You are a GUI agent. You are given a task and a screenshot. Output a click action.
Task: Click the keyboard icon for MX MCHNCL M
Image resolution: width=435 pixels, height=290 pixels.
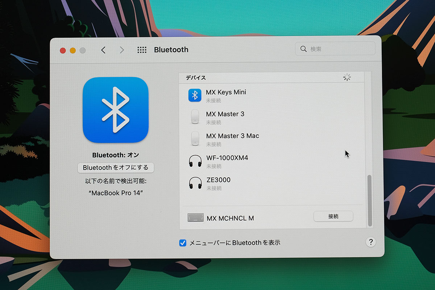196,217
